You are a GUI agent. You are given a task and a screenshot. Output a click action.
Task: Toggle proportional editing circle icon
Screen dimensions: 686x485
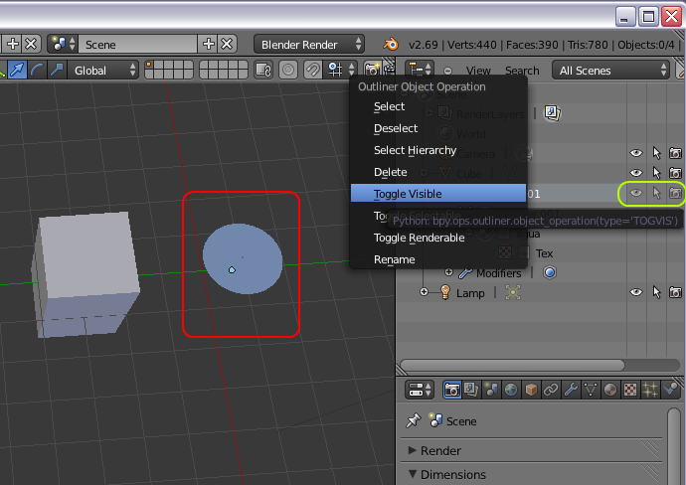point(288,70)
